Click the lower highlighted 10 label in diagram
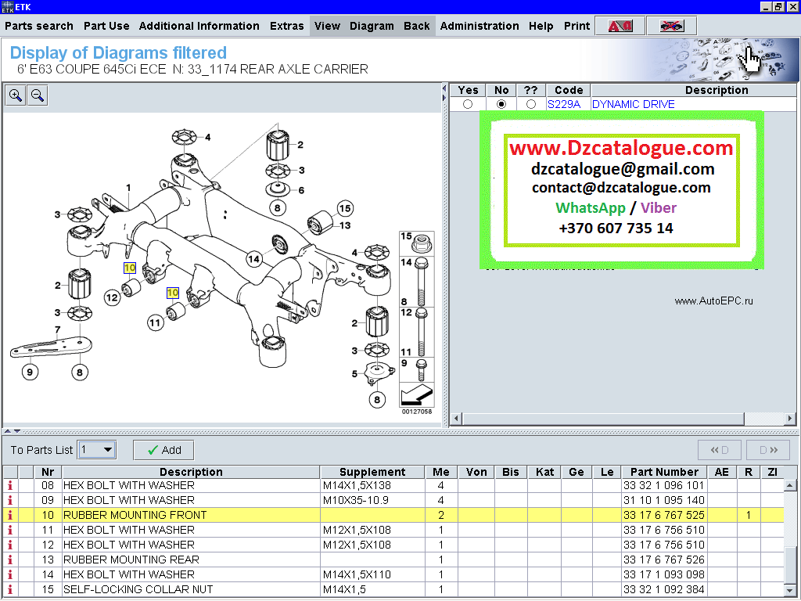The image size is (801, 601). (173, 293)
